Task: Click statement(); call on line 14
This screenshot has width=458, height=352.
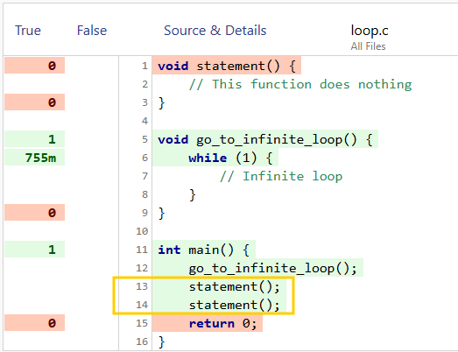Action: (x=235, y=305)
